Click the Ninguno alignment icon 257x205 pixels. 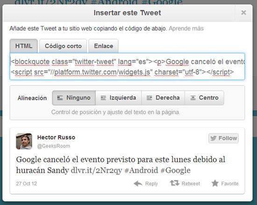(x=60, y=98)
